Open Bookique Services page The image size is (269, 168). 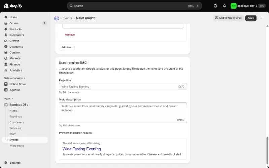[15, 128]
